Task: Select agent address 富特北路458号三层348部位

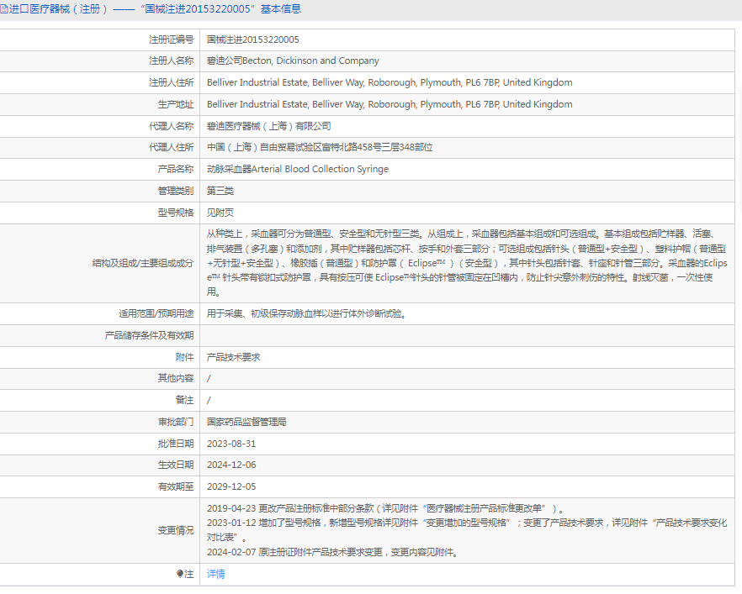Action: (320, 147)
